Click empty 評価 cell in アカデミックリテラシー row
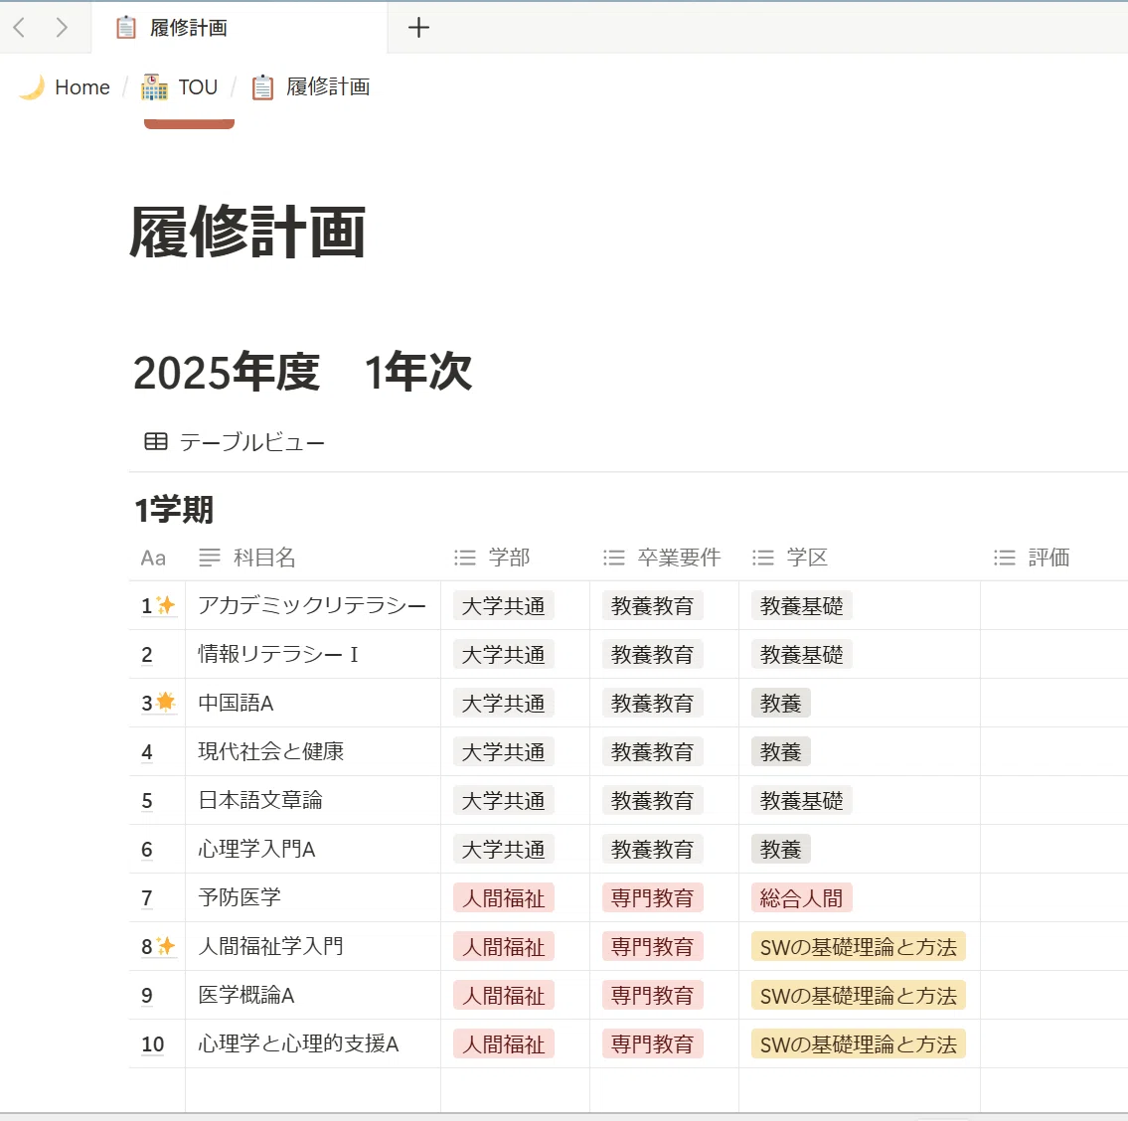The height and width of the screenshot is (1121, 1128). (x=1053, y=606)
